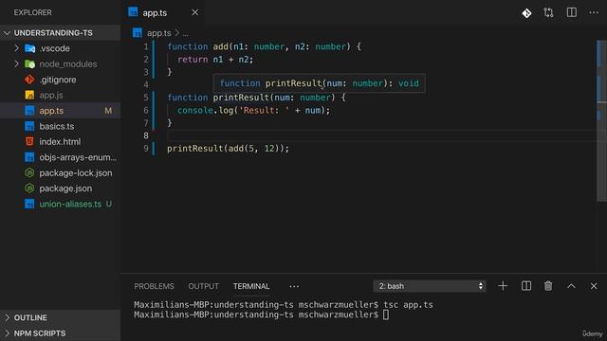This screenshot has height=341, width=607.
Task: Click app.ts in the breadcrumb path
Action: pos(158,33)
